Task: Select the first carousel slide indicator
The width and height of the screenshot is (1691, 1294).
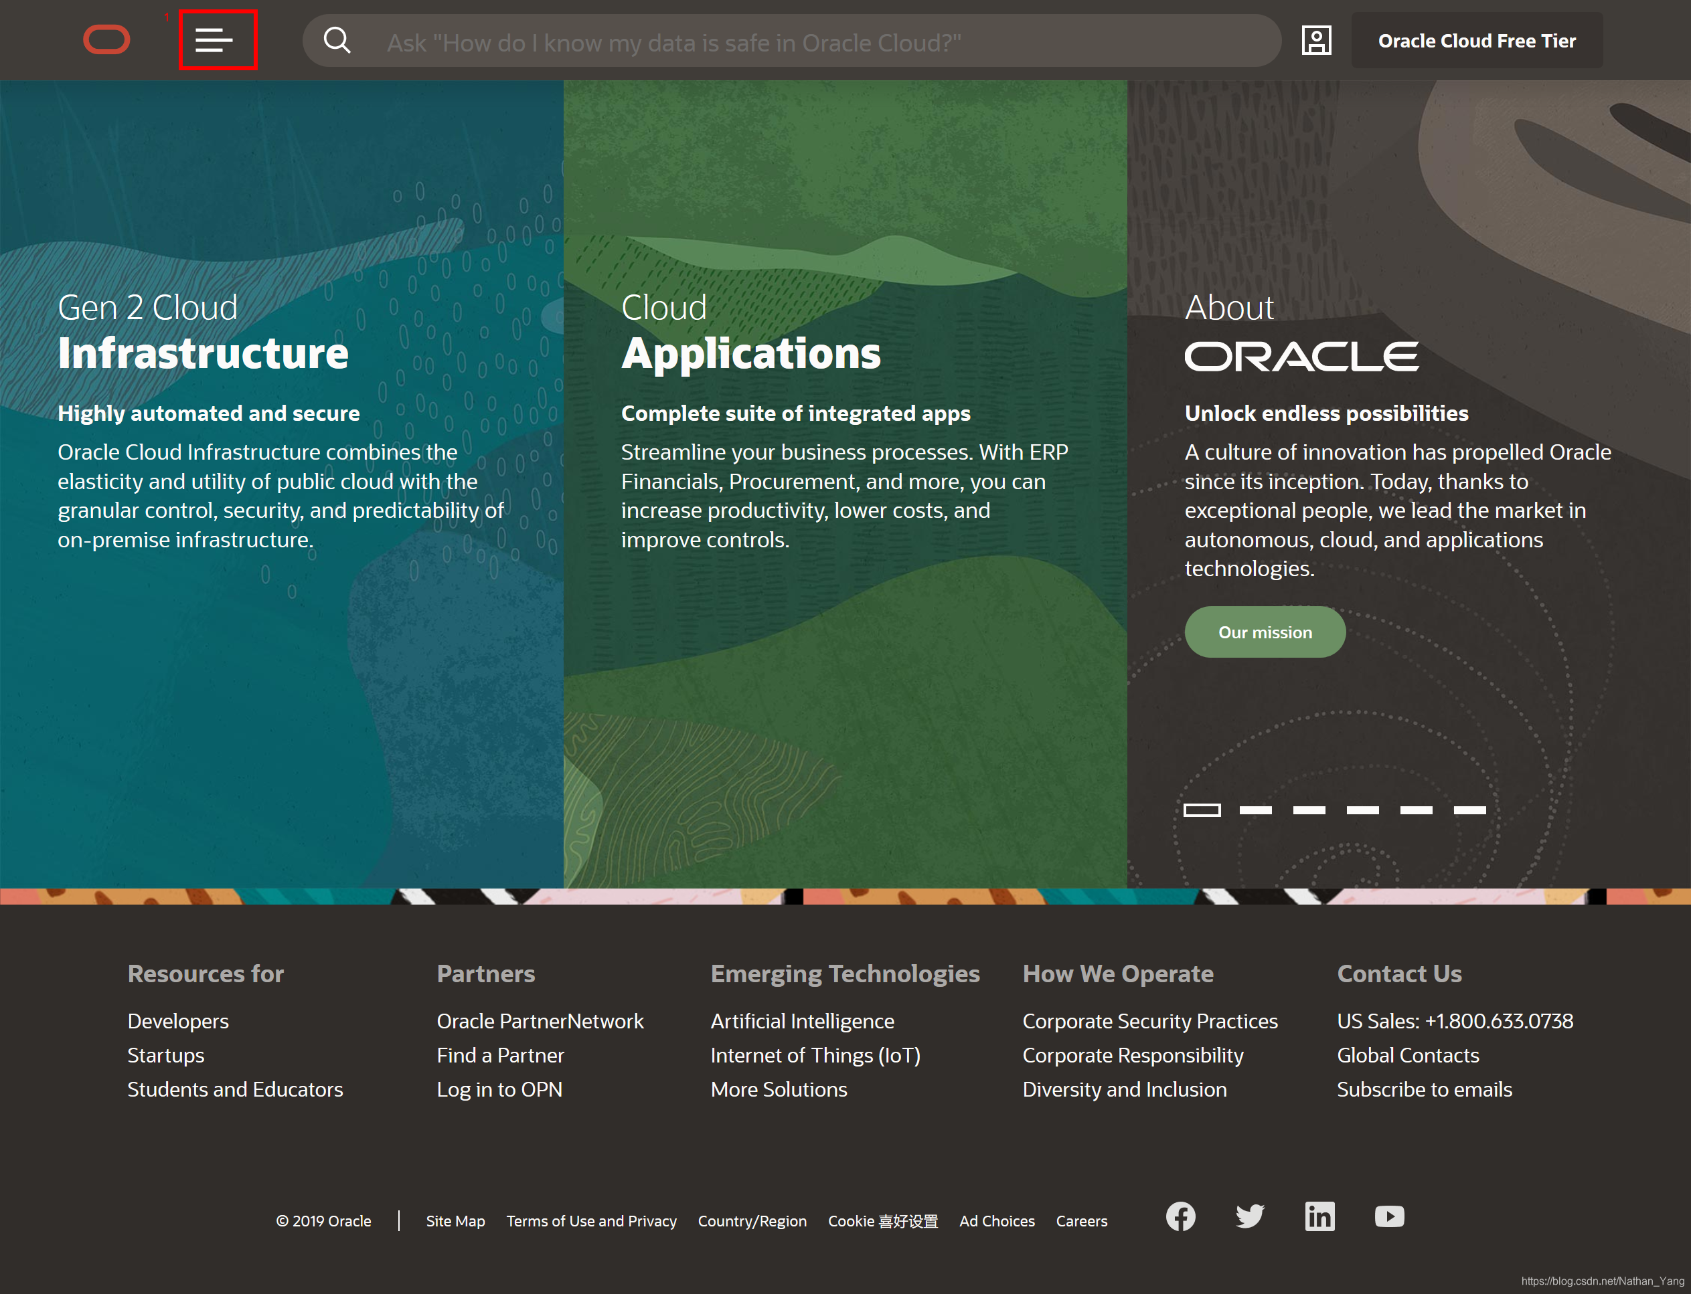Action: [x=1202, y=810]
